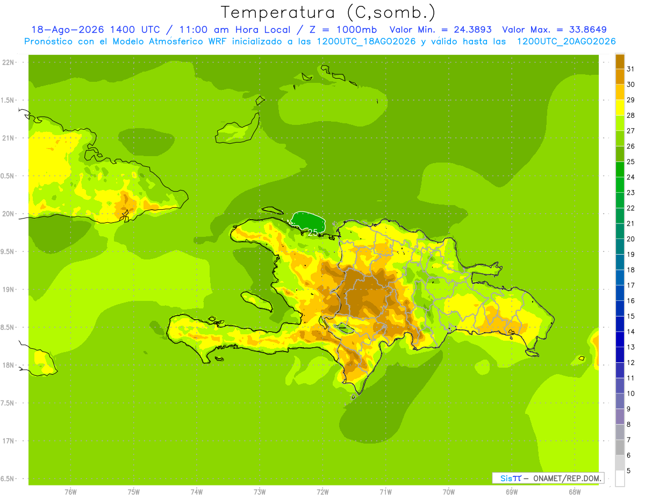Viewport: 645px width, 499px height.
Task: Click 'Valor Min. = 24.3893' in header
Action: tap(441, 30)
